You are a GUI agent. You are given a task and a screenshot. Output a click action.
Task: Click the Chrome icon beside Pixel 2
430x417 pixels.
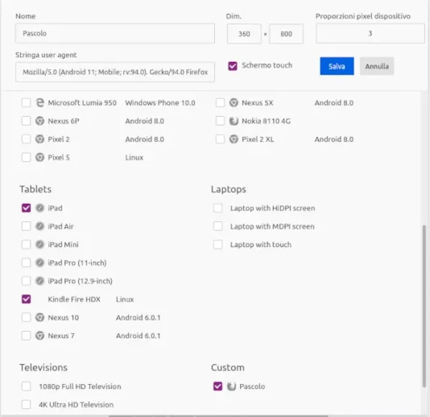tap(39, 139)
